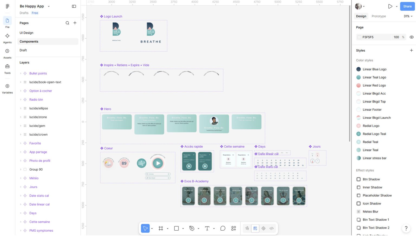This screenshot has width=416, height=236.
Task: Open the shape tools chevron
Action: point(183,228)
